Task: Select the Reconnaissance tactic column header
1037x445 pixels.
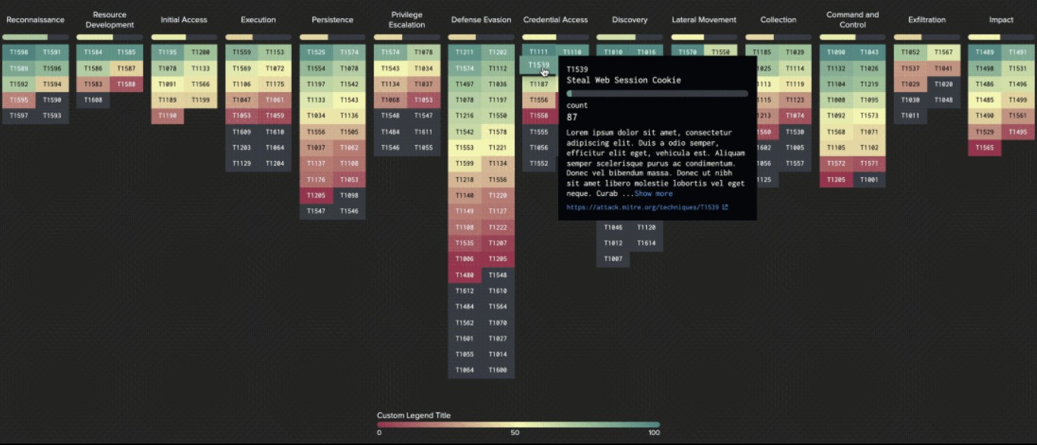Action: [x=35, y=20]
